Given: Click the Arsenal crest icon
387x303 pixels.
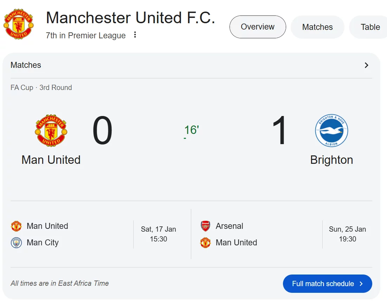Looking at the screenshot, I should 206,226.
